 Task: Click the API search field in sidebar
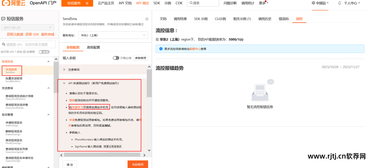coord(28,44)
